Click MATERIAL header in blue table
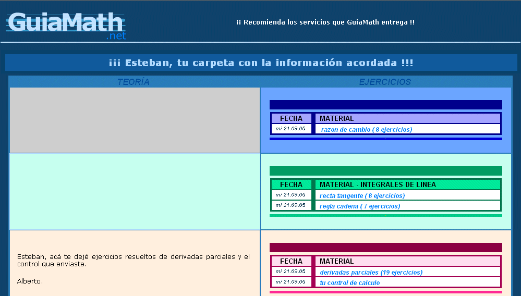Image resolution: width=521 pixels, height=296 pixels. pyautogui.click(x=408, y=118)
